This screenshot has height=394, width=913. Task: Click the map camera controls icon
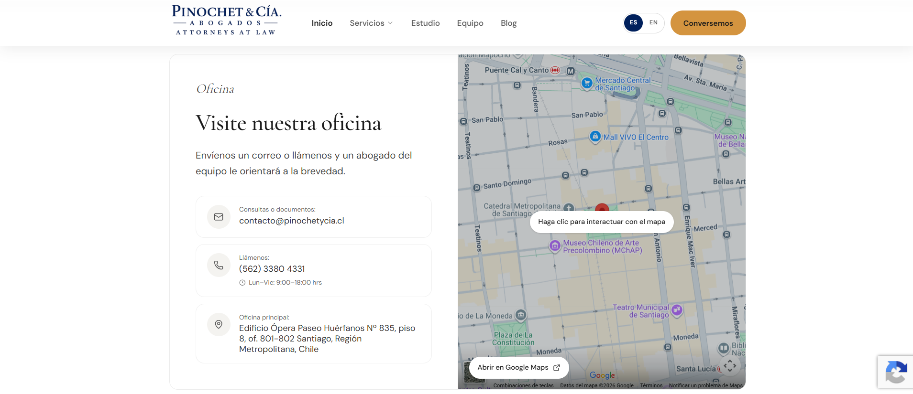pos(730,366)
